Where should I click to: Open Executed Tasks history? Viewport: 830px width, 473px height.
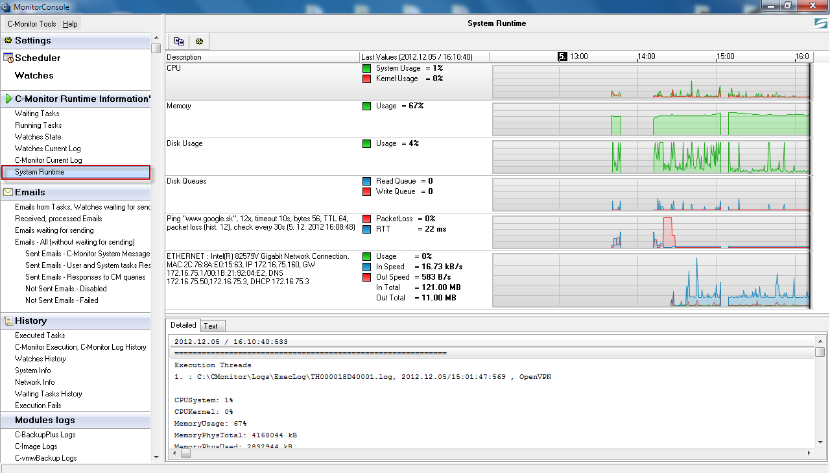coord(40,335)
